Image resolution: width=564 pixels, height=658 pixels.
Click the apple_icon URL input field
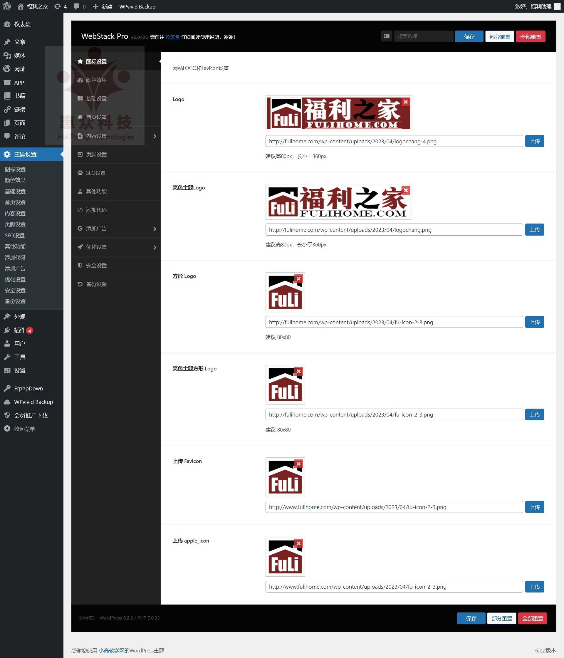click(x=394, y=587)
